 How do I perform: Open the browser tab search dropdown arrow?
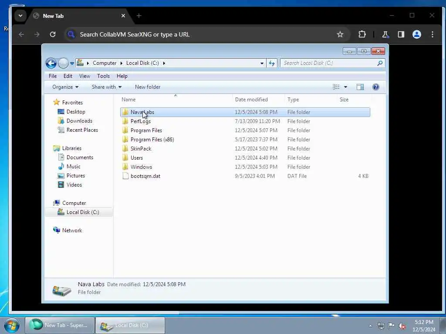point(20,16)
